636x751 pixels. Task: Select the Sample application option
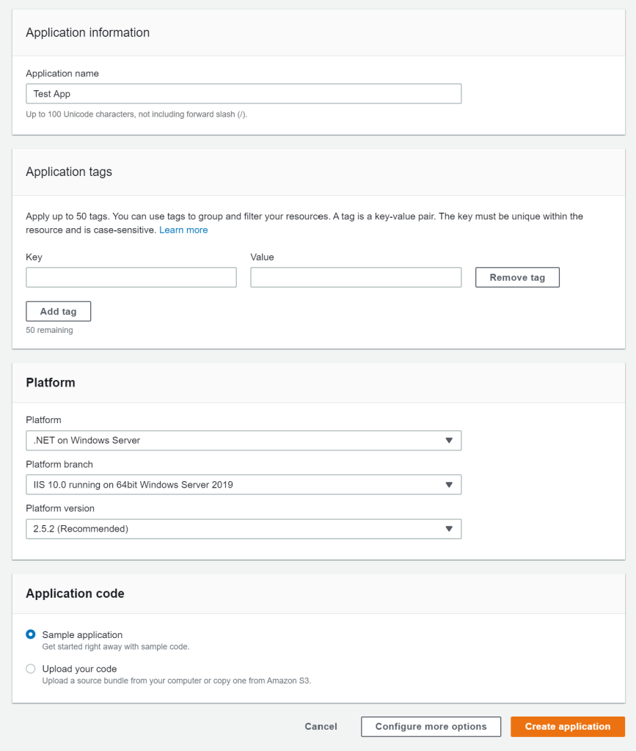tap(30, 634)
